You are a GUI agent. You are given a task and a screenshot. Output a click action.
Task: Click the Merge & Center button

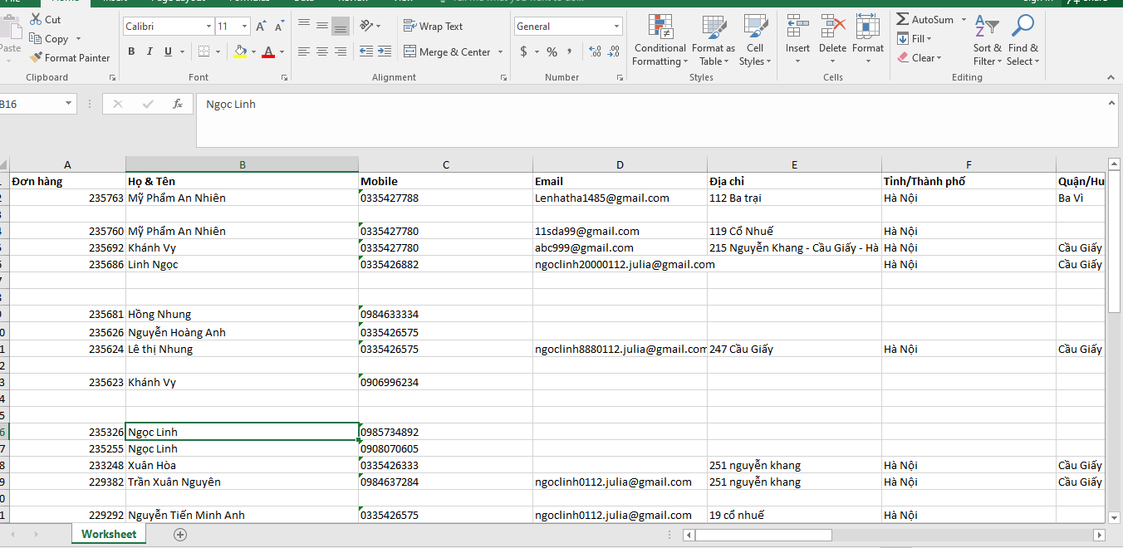(447, 51)
